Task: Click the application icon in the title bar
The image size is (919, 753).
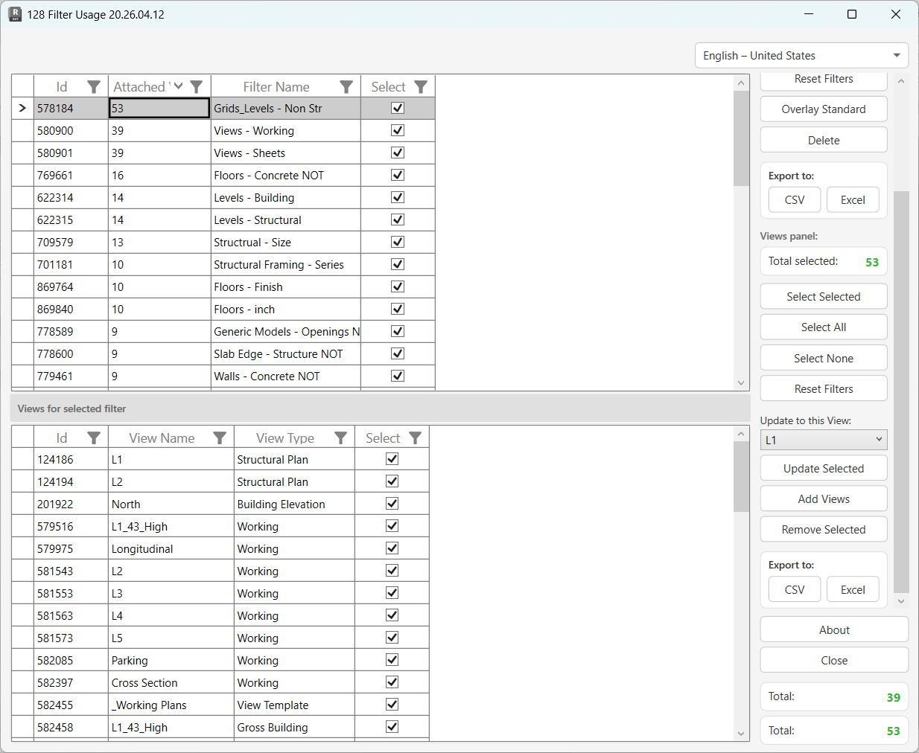Action: pyautogui.click(x=15, y=14)
